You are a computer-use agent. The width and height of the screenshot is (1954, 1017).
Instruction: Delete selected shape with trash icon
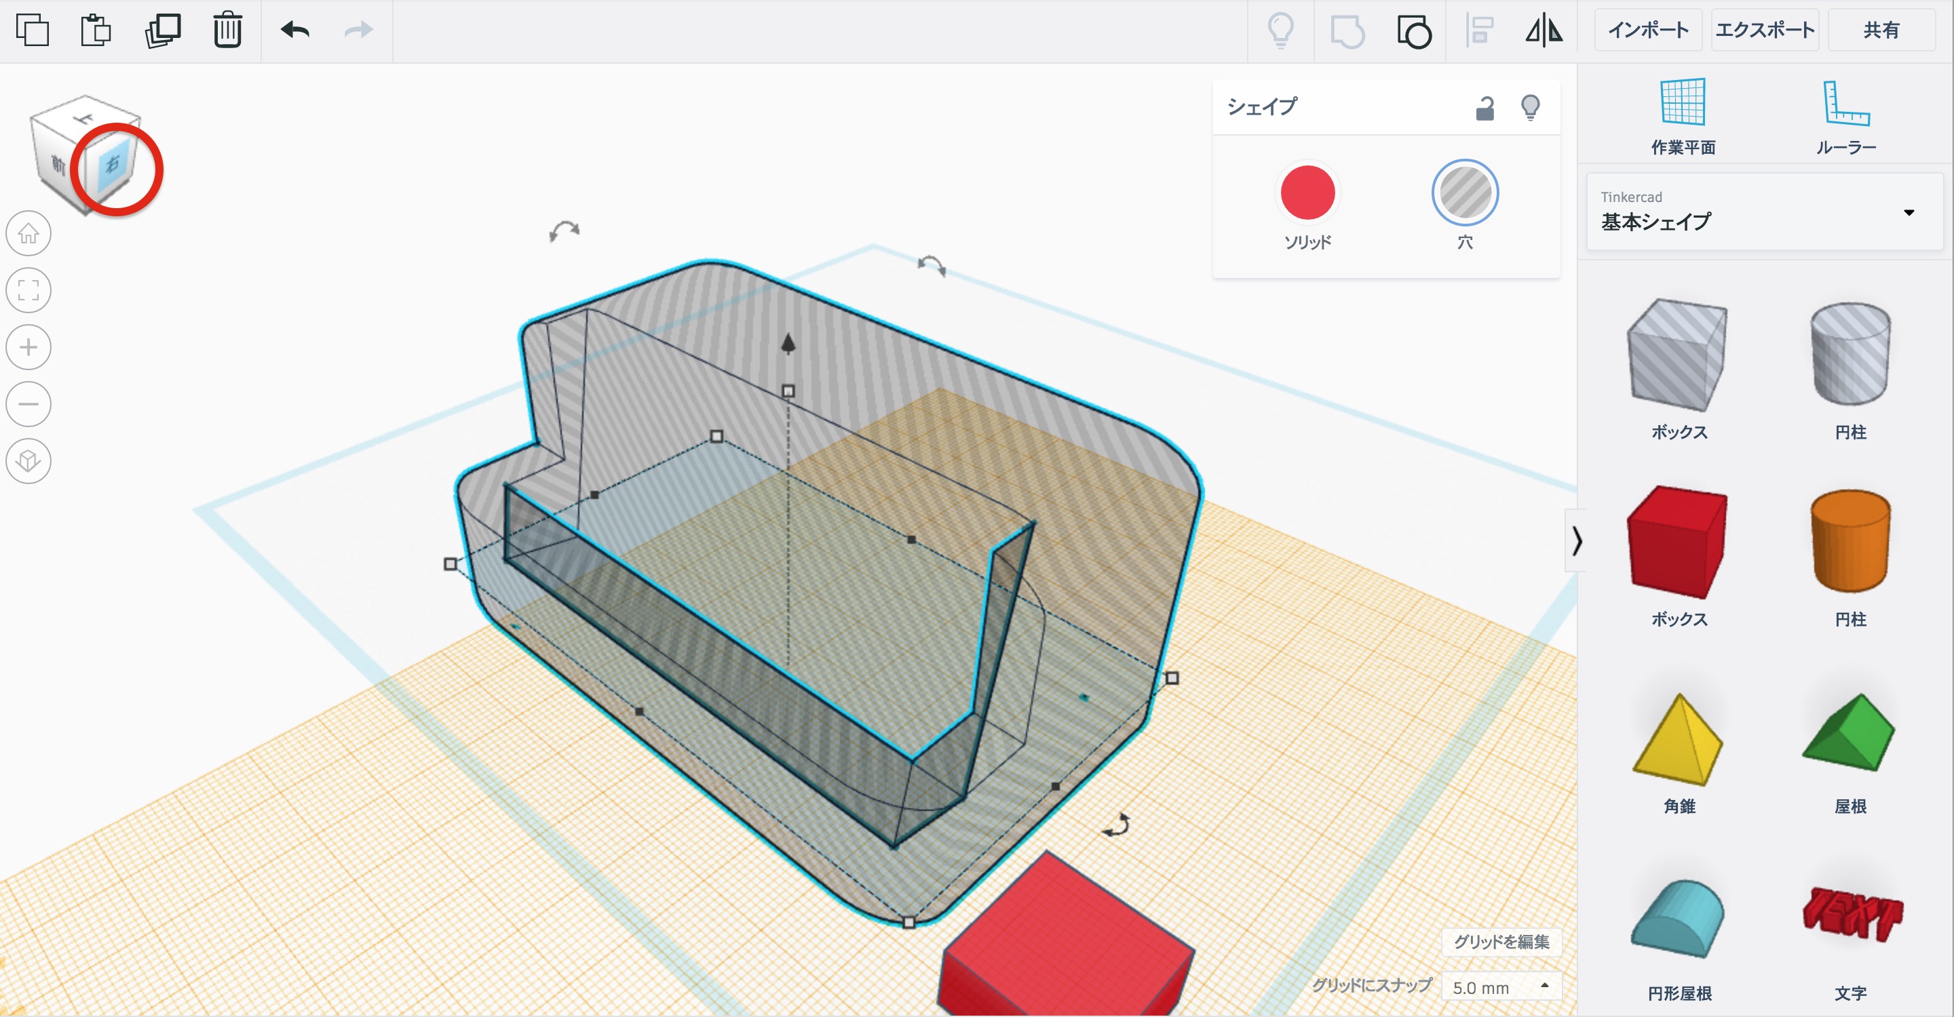227,31
